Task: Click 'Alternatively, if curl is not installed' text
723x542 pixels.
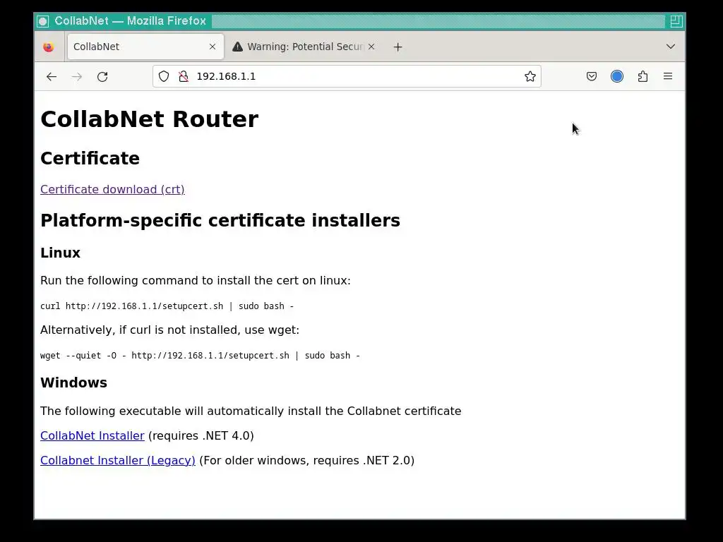Action: click(x=169, y=330)
